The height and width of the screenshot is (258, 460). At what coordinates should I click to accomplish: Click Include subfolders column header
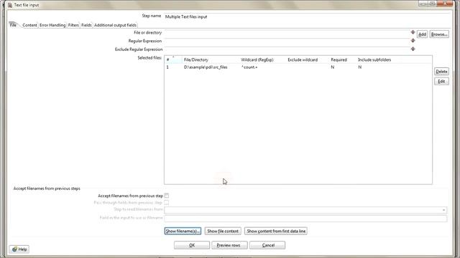[x=374, y=59]
